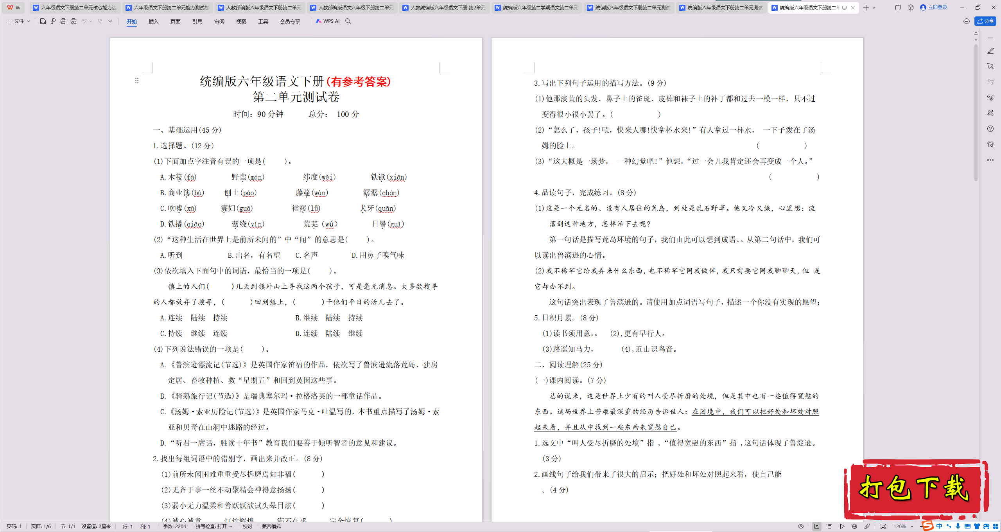The image size is (1001, 532).
Task: Click the cube icon in the title bar
Action: tap(911, 7)
